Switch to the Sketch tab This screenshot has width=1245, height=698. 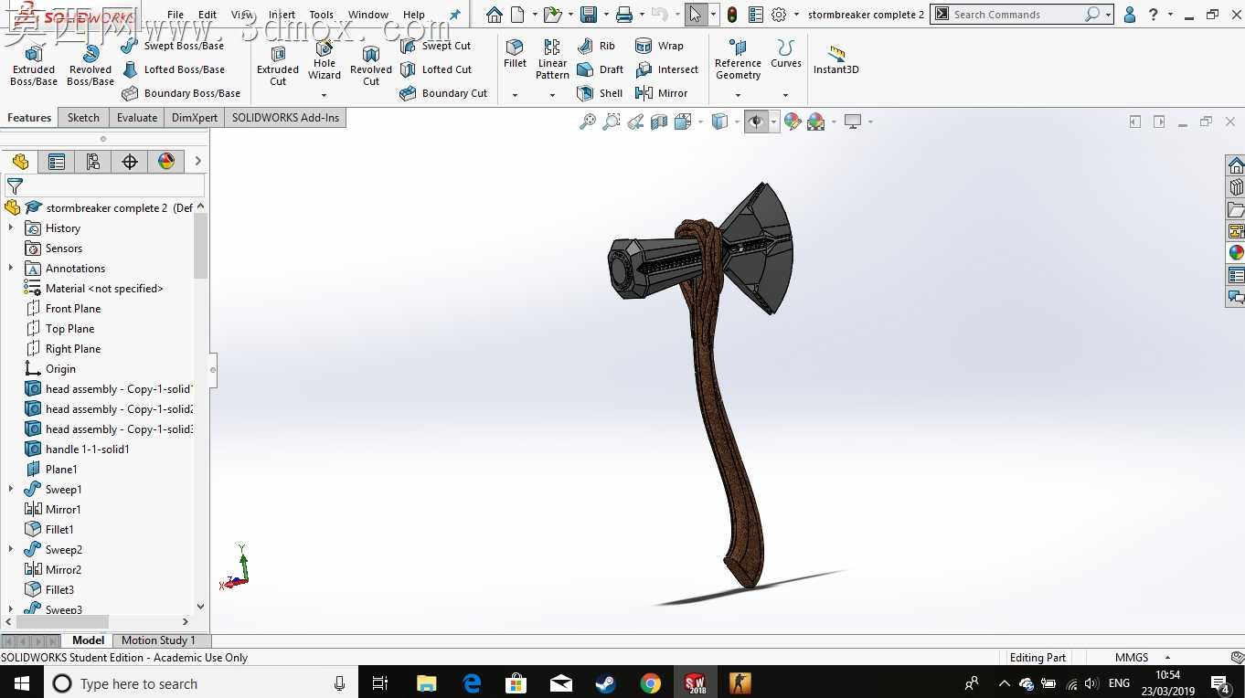(x=83, y=118)
